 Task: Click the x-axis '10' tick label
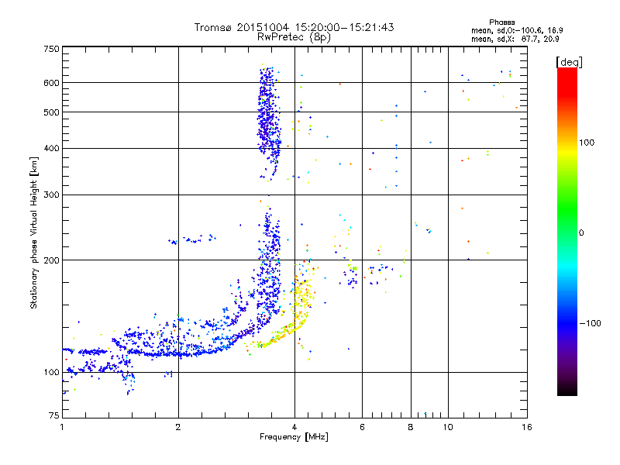pos(448,427)
